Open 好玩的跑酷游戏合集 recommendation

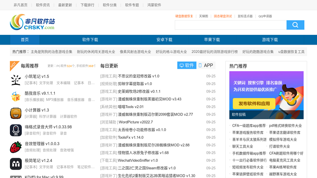pyautogui.click(x=258, y=52)
